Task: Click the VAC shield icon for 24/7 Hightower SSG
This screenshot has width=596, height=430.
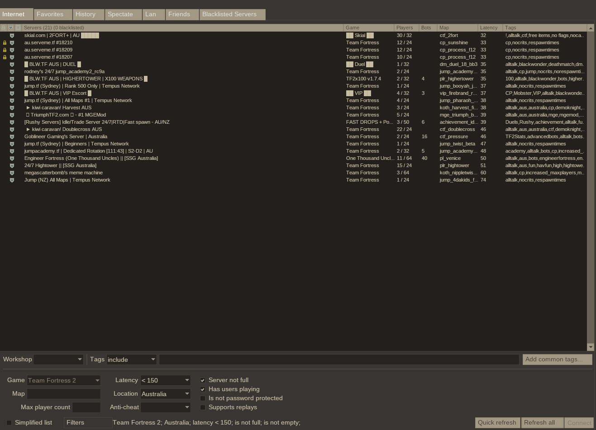Action: (12, 165)
